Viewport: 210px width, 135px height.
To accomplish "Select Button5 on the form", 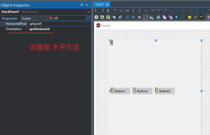I will (165, 91).
